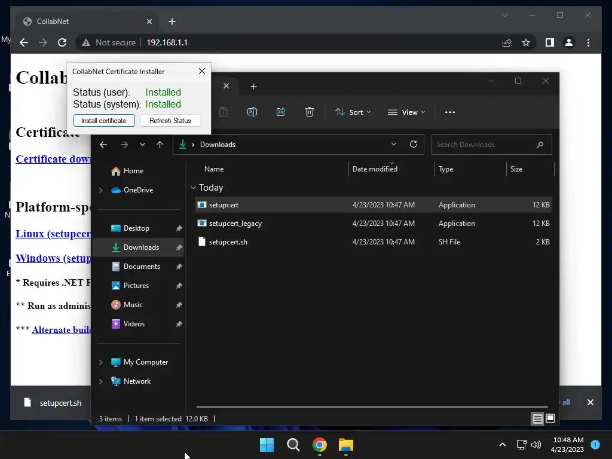The image size is (612, 459).
Task: Close the current File Explorer tab
Action: (226, 86)
